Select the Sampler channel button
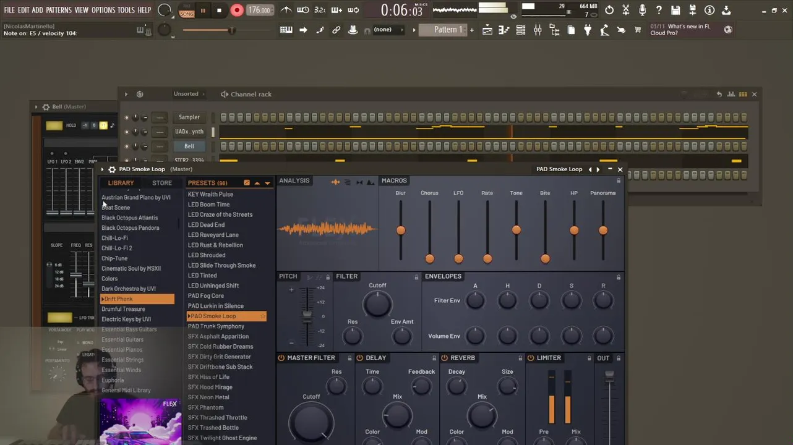This screenshot has width=793, height=445. (x=189, y=117)
